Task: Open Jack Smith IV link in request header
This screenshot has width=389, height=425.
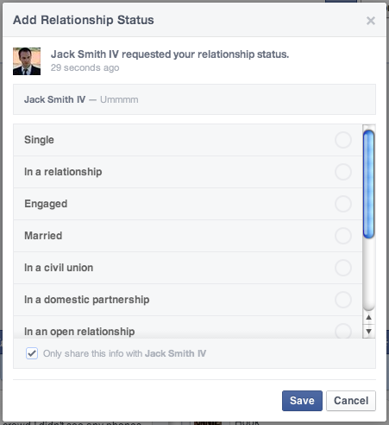Action: pyautogui.click(x=85, y=54)
